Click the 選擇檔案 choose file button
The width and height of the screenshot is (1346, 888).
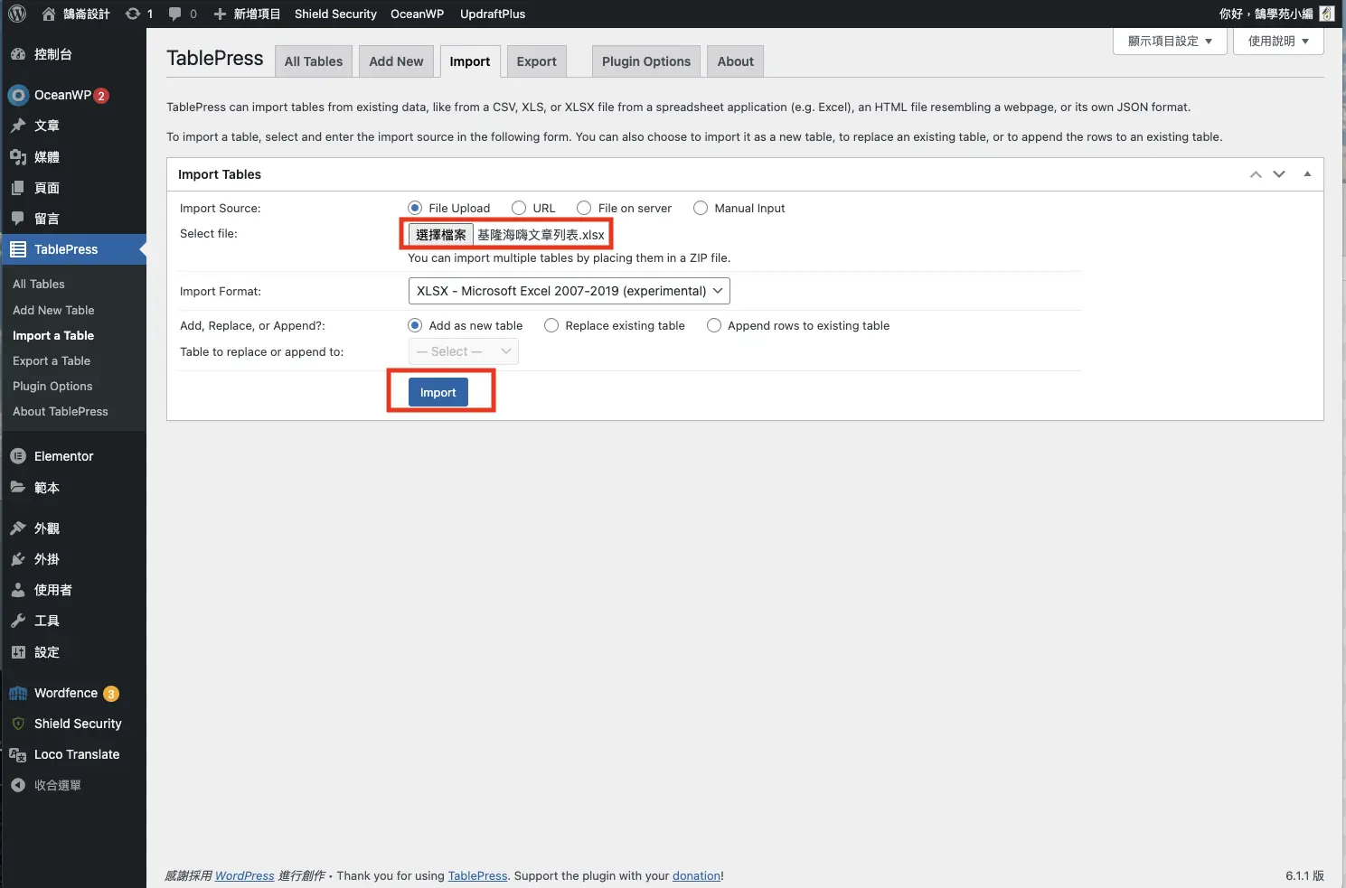click(x=441, y=235)
